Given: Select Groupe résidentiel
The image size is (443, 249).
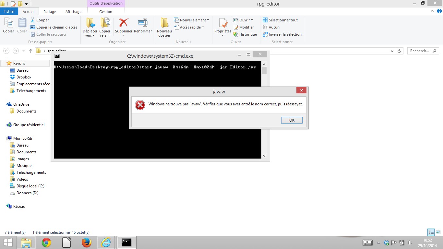Looking at the screenshot, I should [x=25, y=125].
